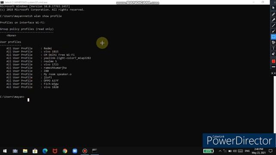Click the 'Group policy profiles (read only)' line
The width and height of the screenshot is (276, 155).
[27, 29]
